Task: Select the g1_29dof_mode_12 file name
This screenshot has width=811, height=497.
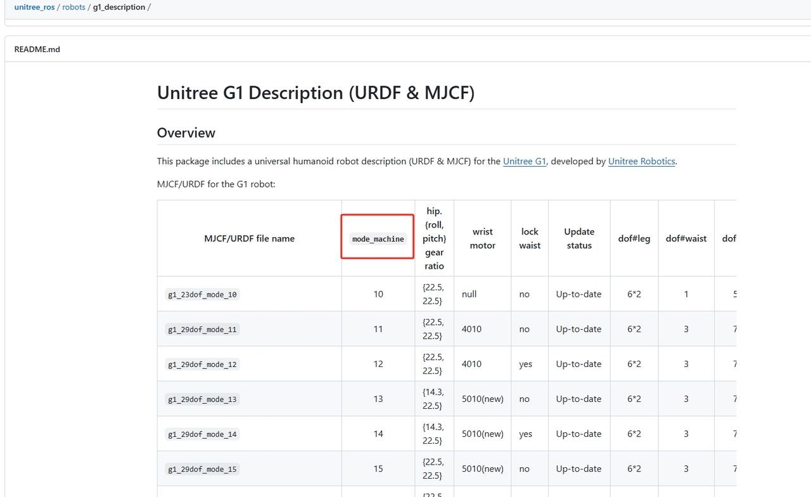Action: 203,364
